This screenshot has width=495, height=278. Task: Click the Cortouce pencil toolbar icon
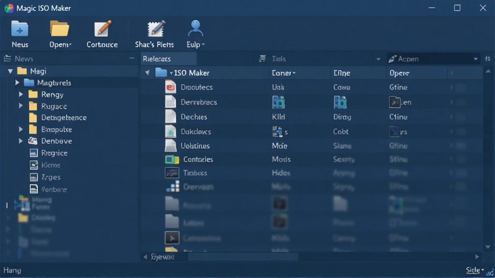(x=102, y=28)
